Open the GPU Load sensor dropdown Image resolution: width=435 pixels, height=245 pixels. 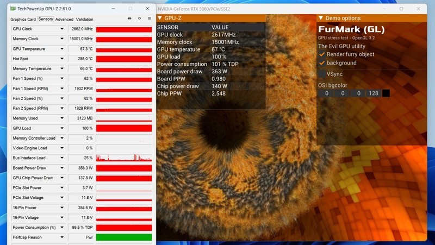pyautogui.click(x=62, y=128)
